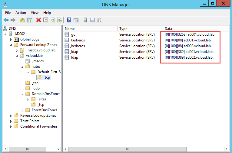Sort by Name column header
The image size is (232, 153).
pyautogui.click(x=90, y=28)
